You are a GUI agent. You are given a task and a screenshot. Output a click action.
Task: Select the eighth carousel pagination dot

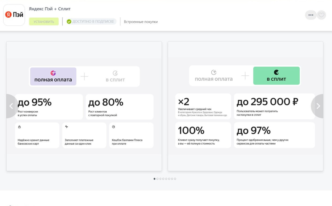(175, 179)
